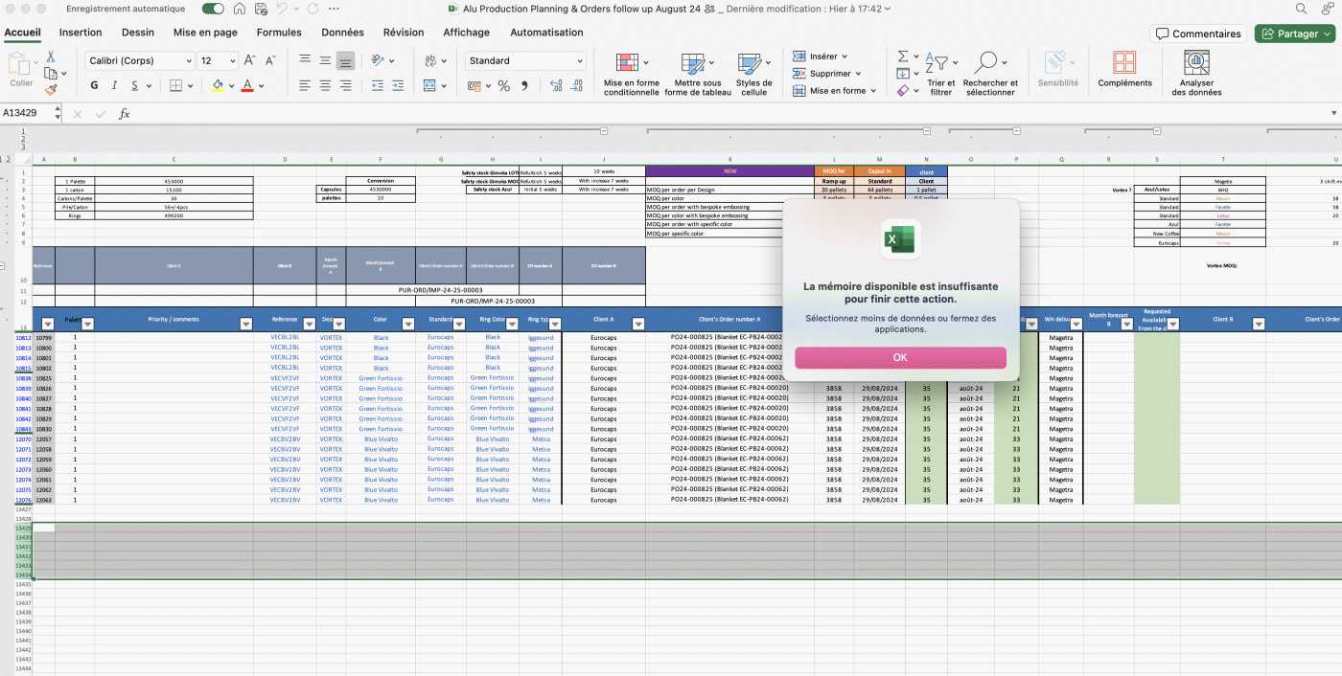Click OK in the insufficient memory dialog

click(899, 357)
